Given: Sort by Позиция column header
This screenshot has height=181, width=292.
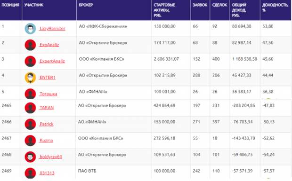Looking at the screenshot, I should tap(10, 5).
